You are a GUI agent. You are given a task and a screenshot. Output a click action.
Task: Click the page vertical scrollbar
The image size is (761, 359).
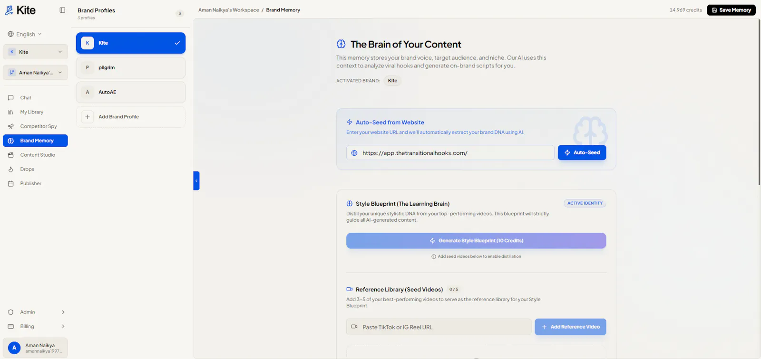pos(759,102)
